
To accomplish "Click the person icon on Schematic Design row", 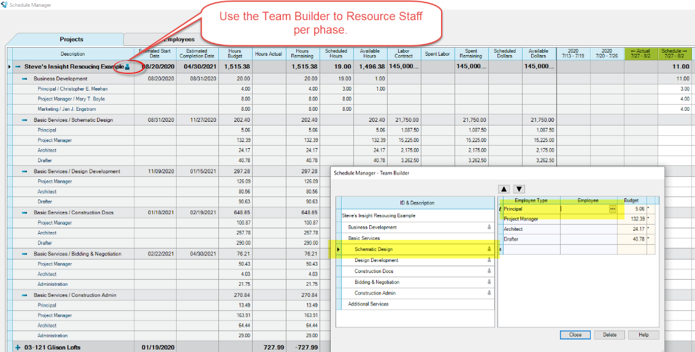I will [489, 249].
